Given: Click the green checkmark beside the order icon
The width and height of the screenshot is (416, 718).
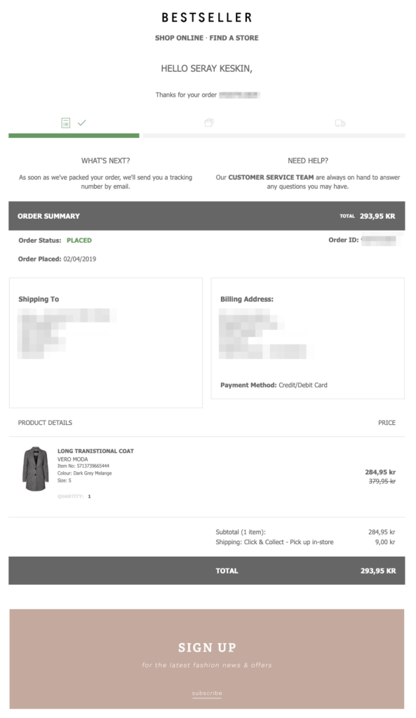Looking at the screenshot, I should coord(82,123).
